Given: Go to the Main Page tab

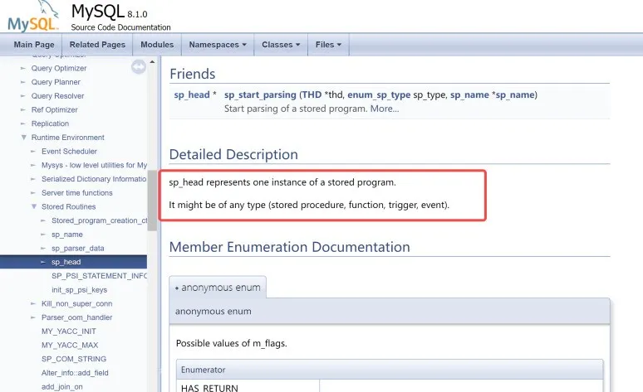Looking at the screenshot, I should point(34,45).
